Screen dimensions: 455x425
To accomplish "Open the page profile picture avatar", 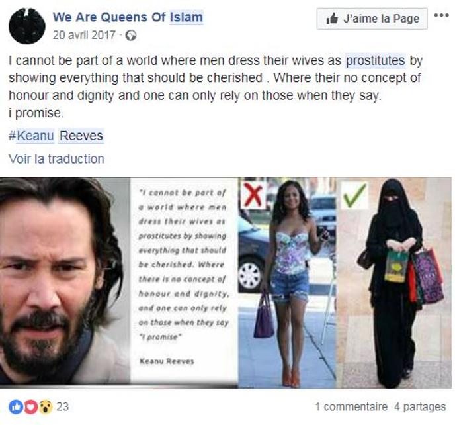I will click(x=27, y=26).
